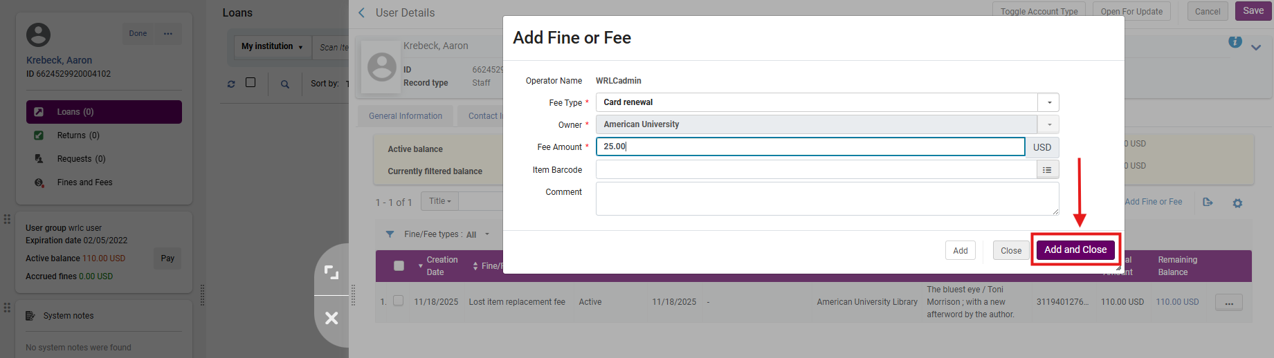Open the table settings gear icon
This screenshot has height=358, width=1274.
click(x=1237, y=203)
